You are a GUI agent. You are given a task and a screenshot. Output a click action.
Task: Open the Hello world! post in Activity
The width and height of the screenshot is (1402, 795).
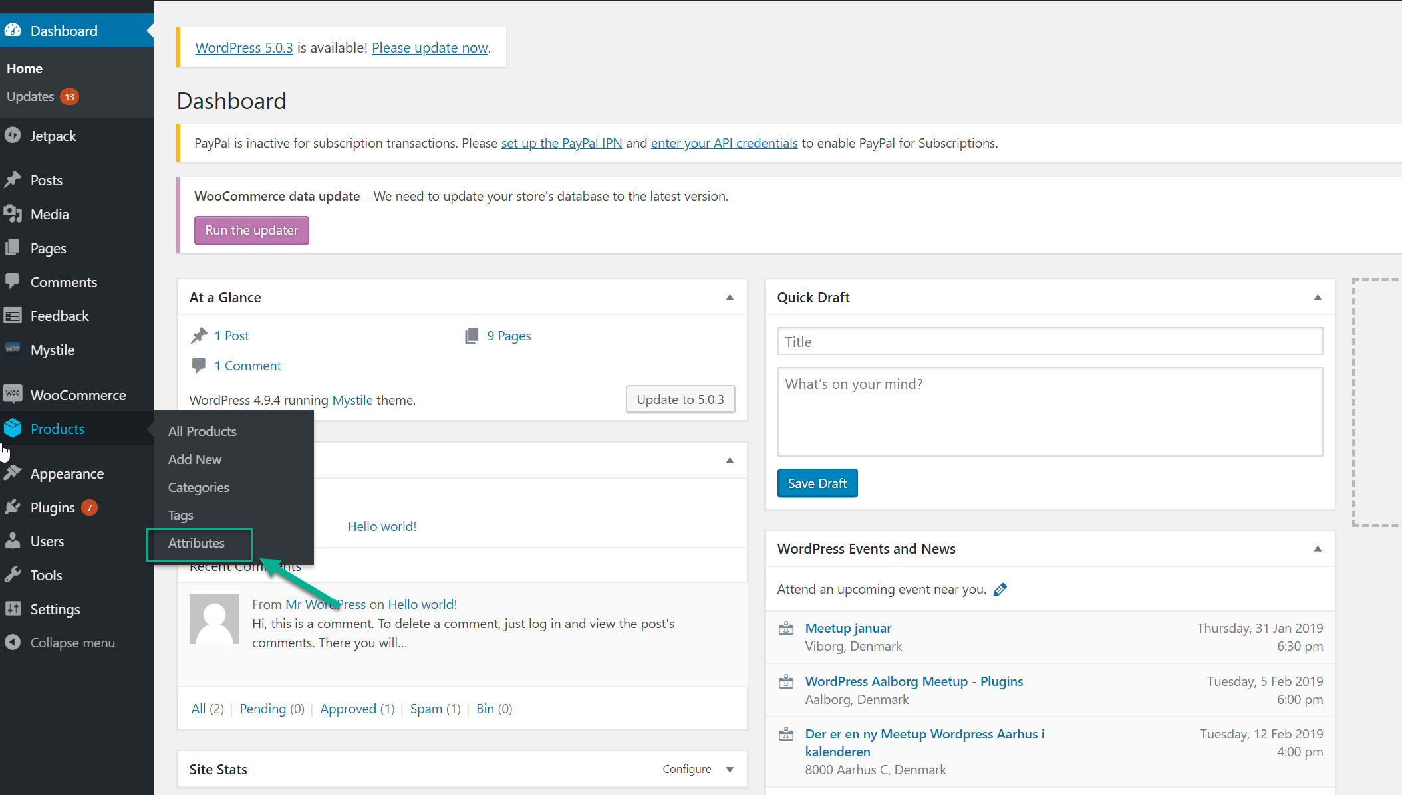(382, 526)
